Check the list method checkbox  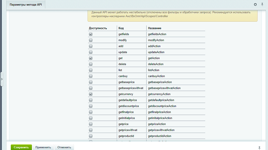[91, 70]
